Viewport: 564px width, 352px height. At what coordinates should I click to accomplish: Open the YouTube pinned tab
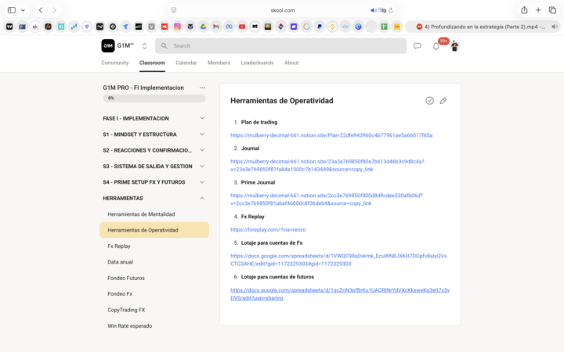click(242, 27)
